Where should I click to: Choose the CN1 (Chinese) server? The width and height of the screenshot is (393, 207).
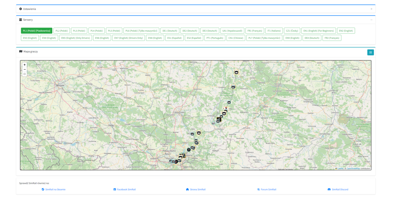point(236,38)
